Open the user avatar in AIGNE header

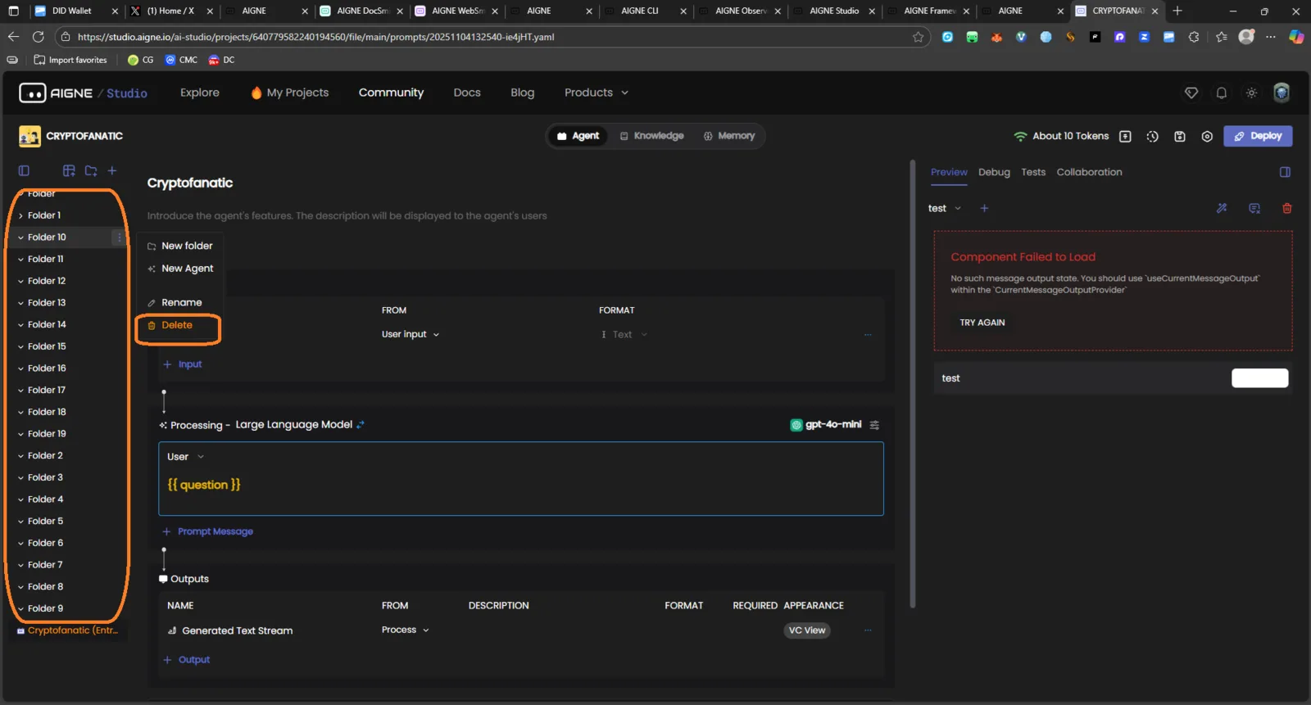click(x=1282, y=93)
